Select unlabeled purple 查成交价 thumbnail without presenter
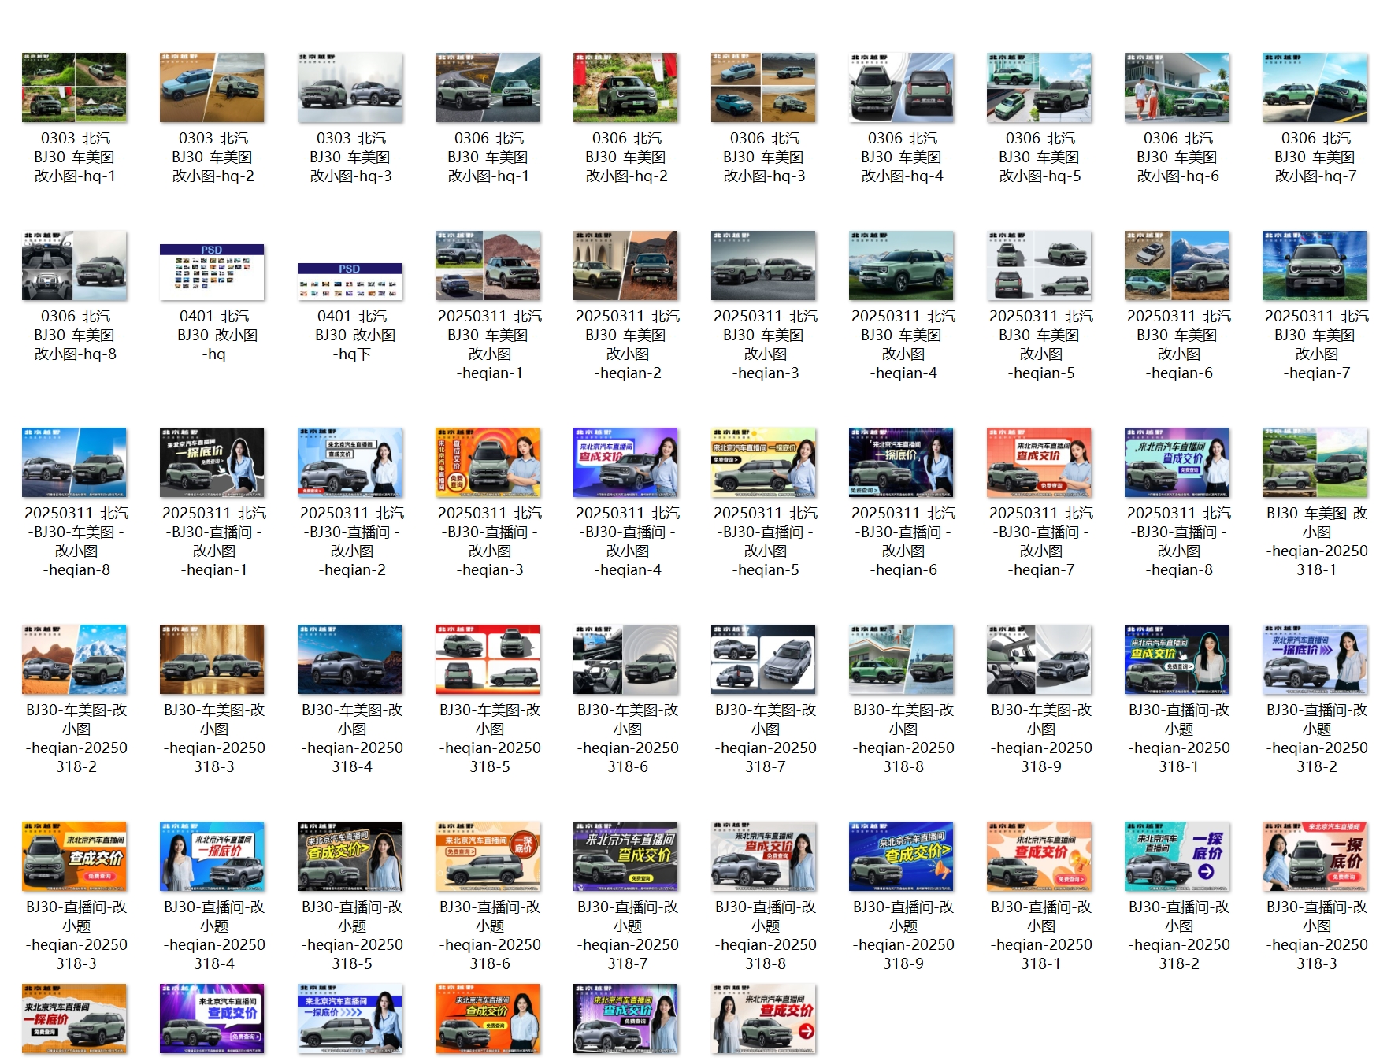Viewport: 1387px width, 1061px height. (212, 1018)
